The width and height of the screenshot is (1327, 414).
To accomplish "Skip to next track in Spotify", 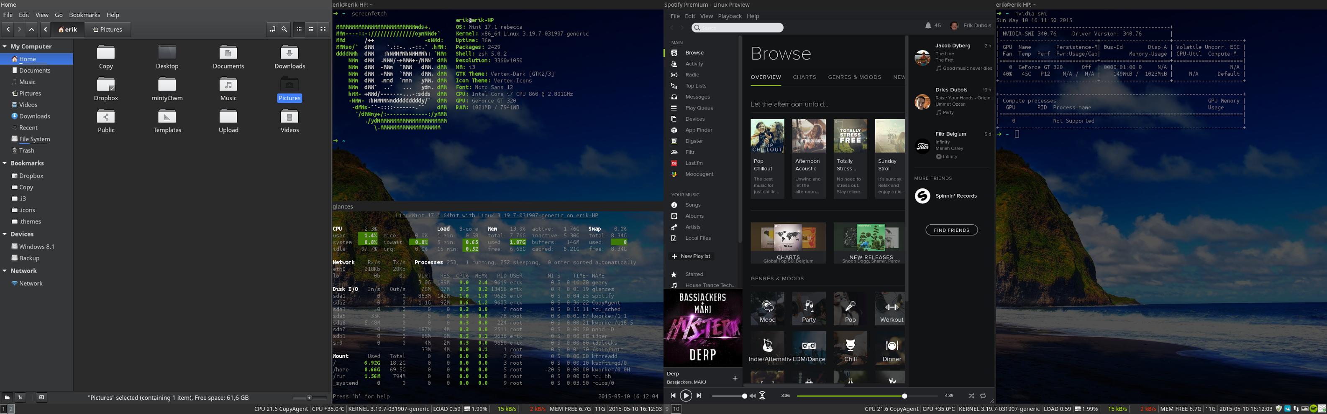I will coord(699,396).
